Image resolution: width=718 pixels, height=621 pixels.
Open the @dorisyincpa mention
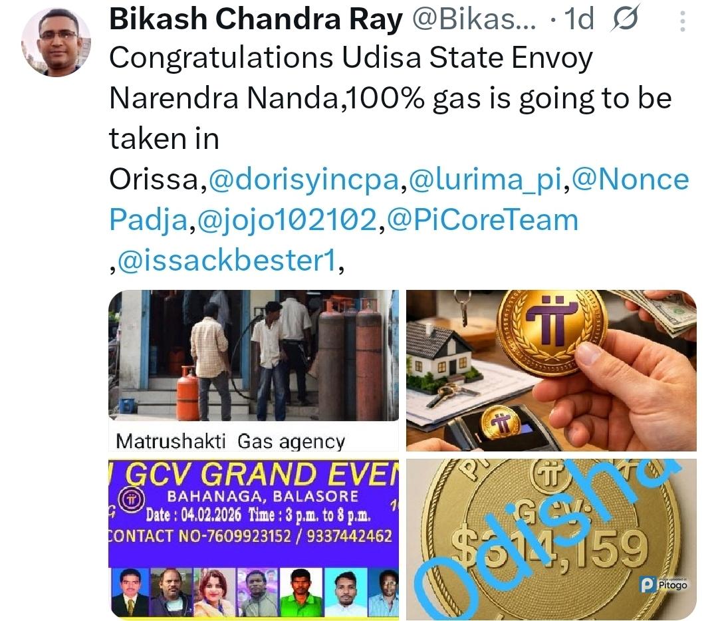304,179
